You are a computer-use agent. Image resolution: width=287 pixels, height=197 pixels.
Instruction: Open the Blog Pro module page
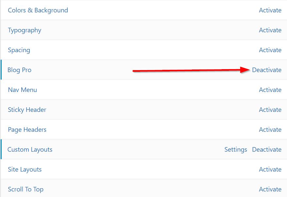(19, 70)
